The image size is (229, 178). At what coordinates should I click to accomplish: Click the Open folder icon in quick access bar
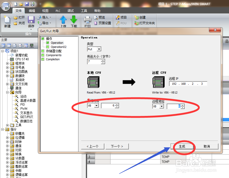coord(21,4)
